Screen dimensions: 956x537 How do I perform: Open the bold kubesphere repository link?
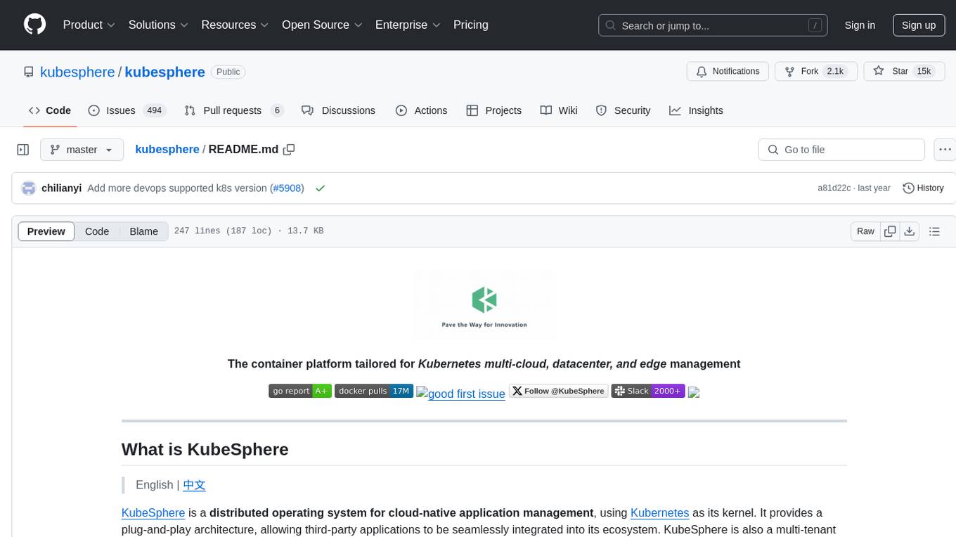(165, 72)
